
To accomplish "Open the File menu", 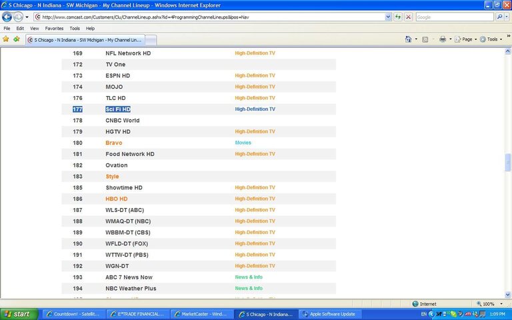I will 7,29.
